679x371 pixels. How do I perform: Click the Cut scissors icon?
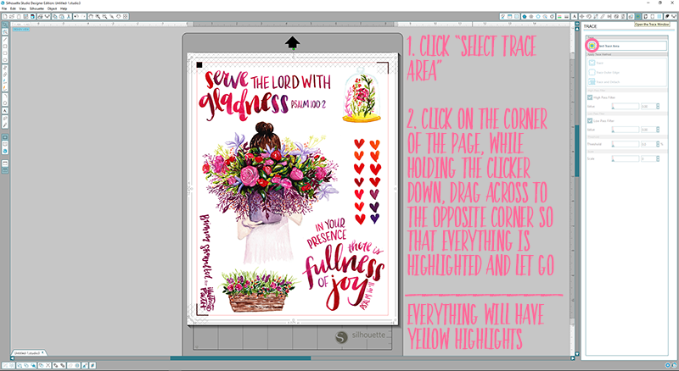[x=69, y=16]
